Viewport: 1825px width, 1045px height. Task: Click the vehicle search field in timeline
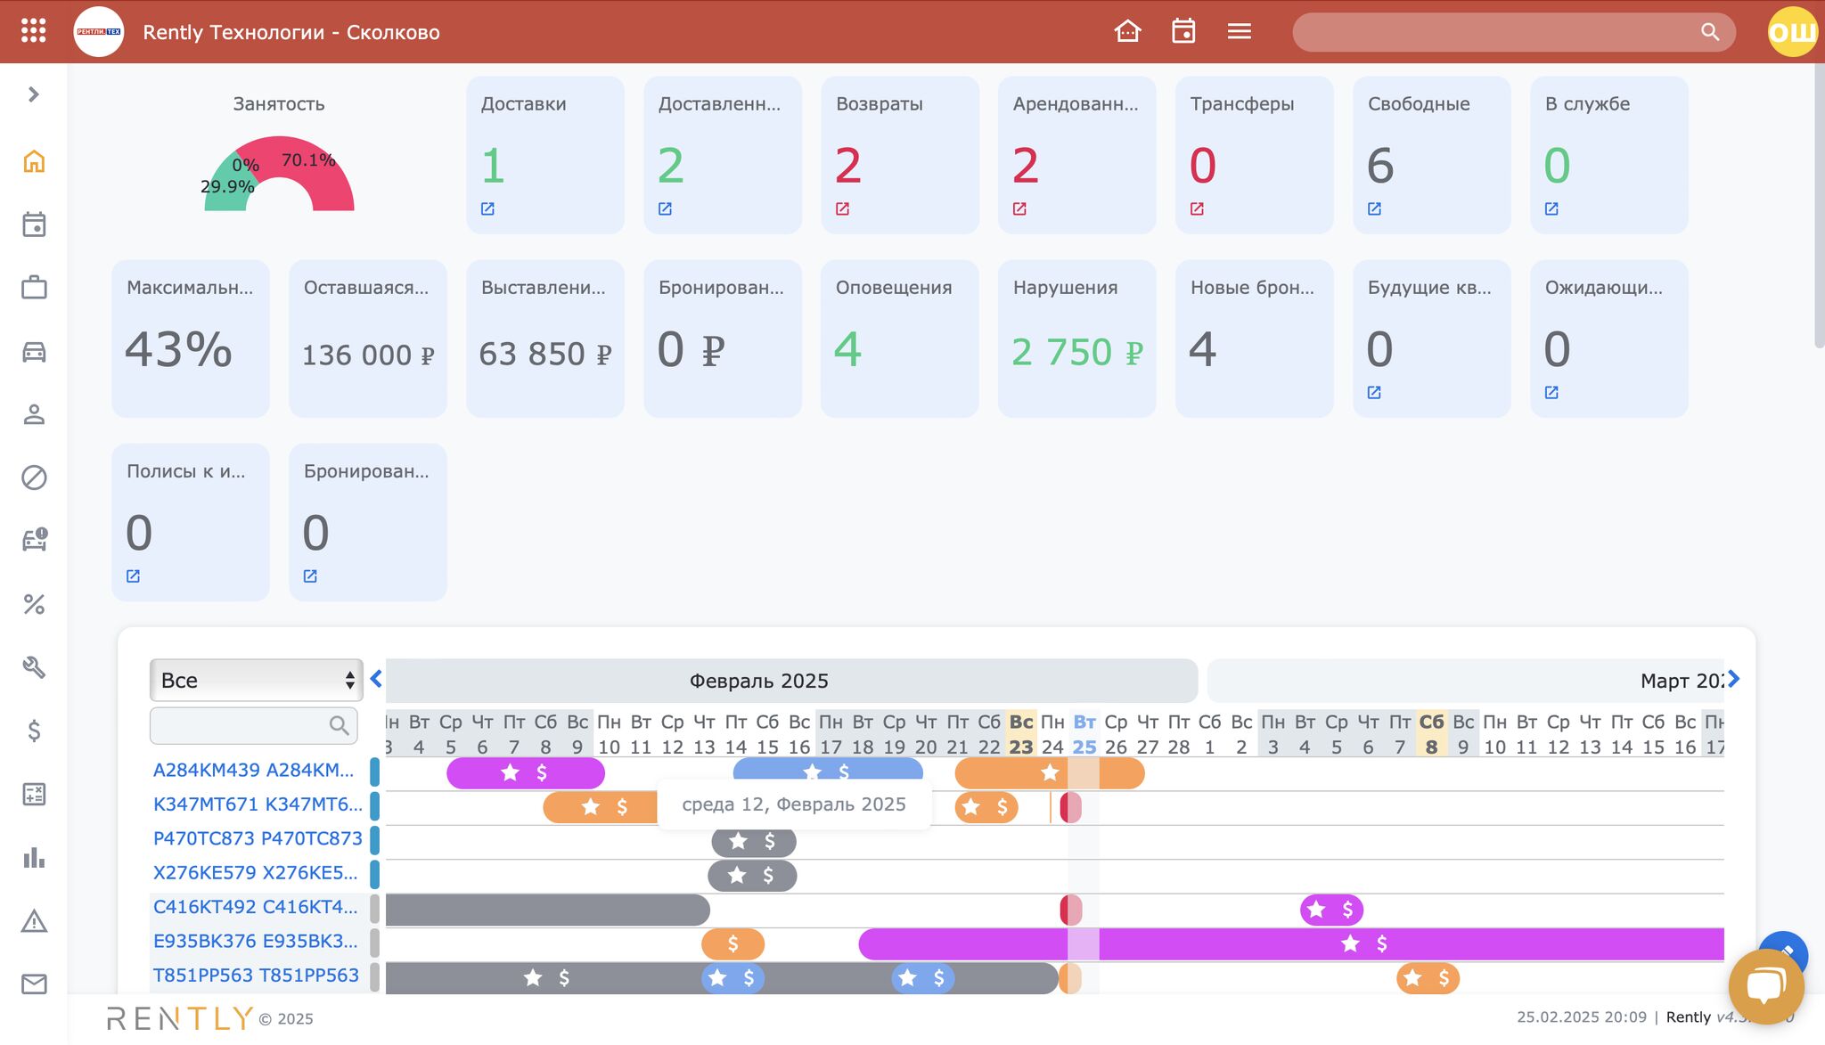[x=242, y=725]
